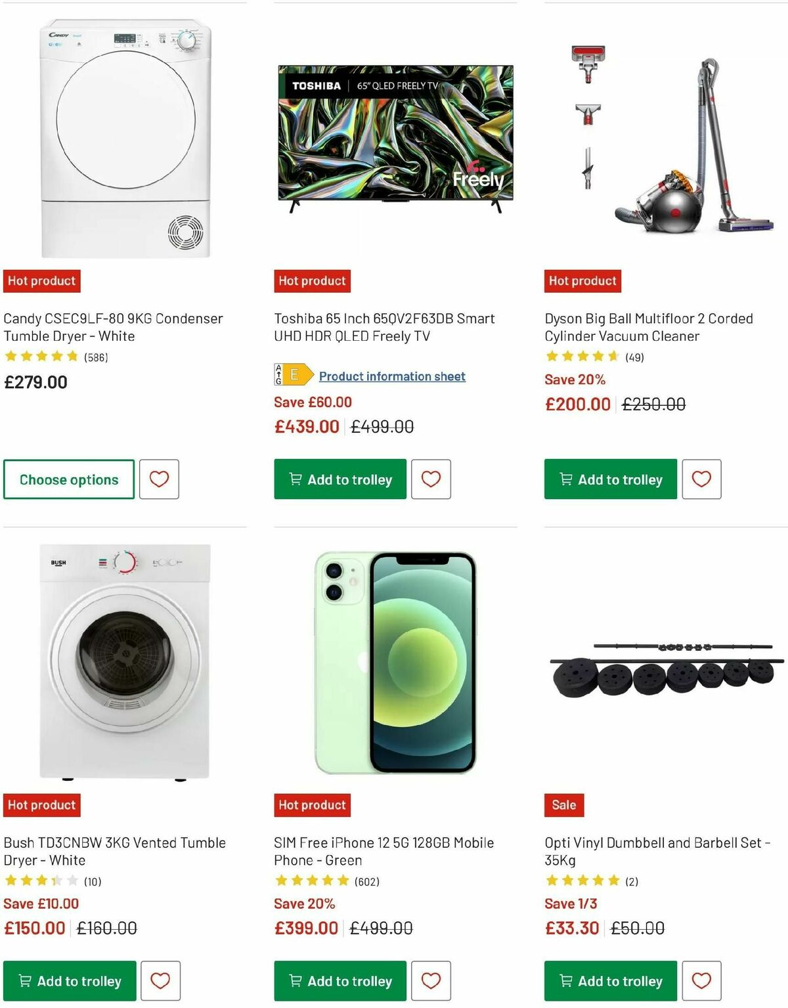Open the SIM Free iPhone 12 product title
The width and height of the screenshot is (788, 1008).
pyautogui.click(x=383, y=851)
